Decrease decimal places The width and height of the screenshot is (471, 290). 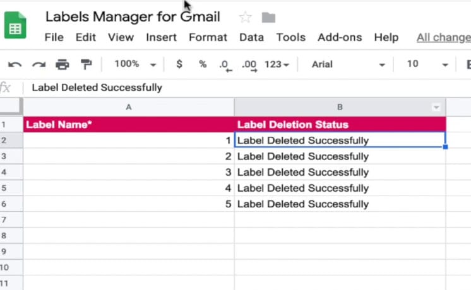pos(225,65)
